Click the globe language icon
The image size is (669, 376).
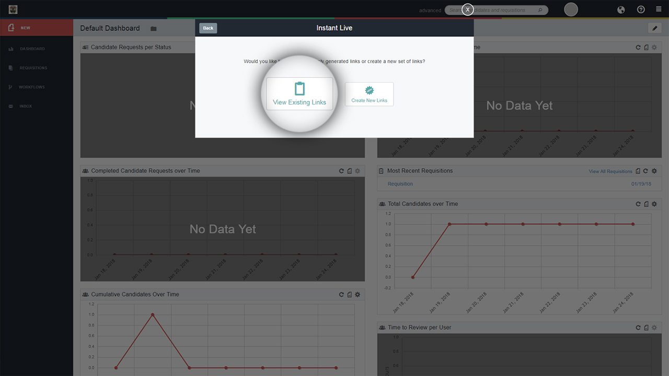click(621, 9)
